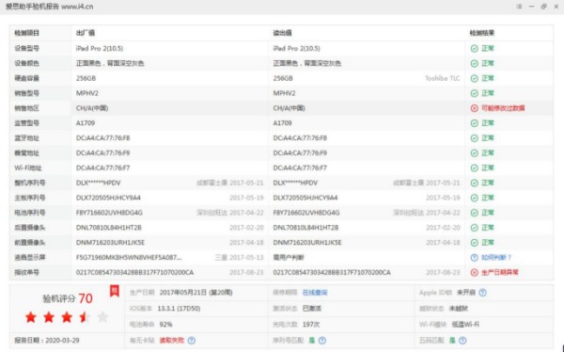Image resolution: width=564 pixels, height=352 pixels.
Task: Select the CH/A(中国) read value
Action: [x=289, y=108]
